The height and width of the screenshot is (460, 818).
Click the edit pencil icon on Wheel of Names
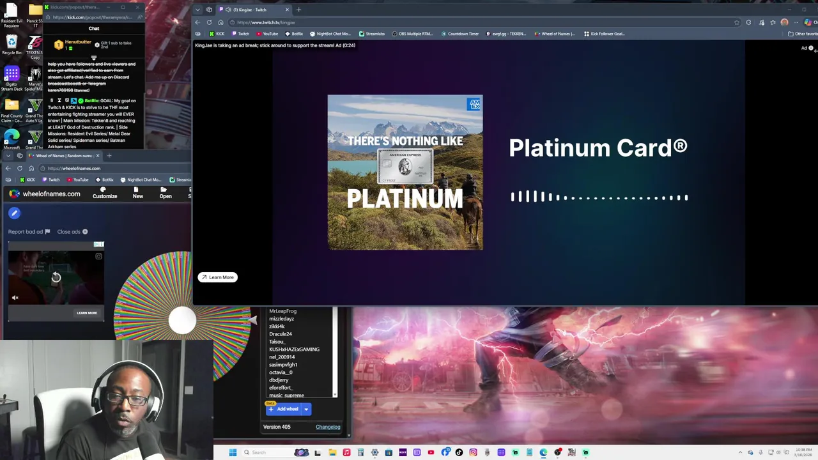coord(14,213)
